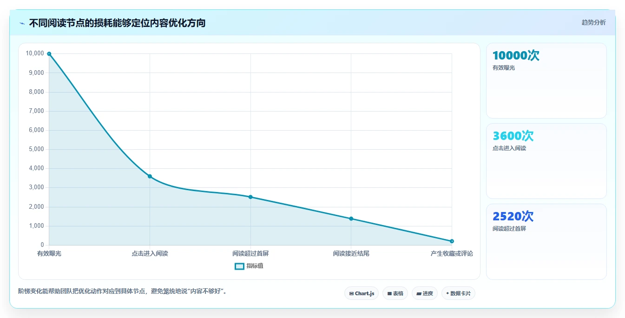The width and height of the screenshot is (625, 318).
Task: Click the 数据卡片 sparkle icon
Action: 447,293
